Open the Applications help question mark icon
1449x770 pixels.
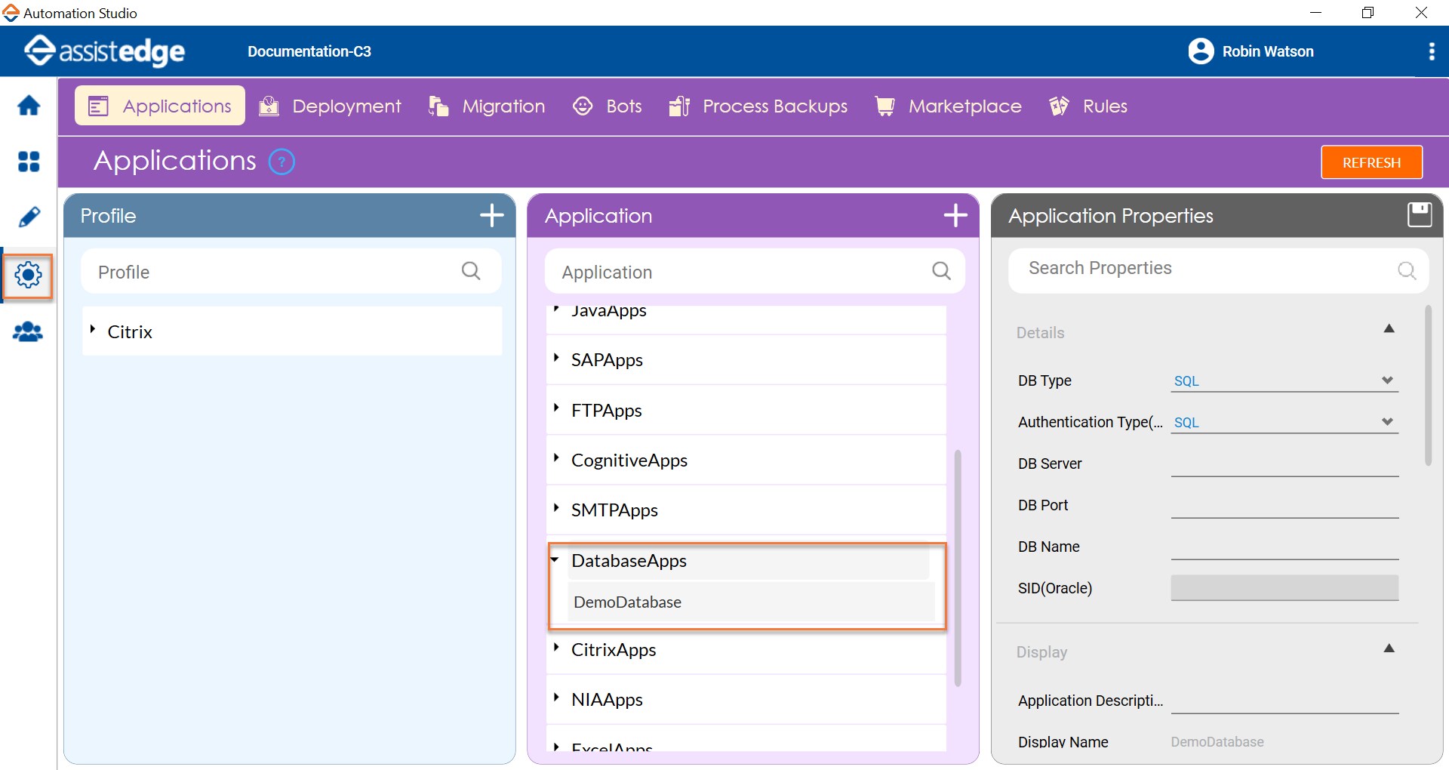tap(281, 162)
